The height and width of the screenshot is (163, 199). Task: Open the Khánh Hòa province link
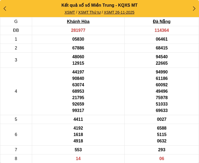[78, 22]
